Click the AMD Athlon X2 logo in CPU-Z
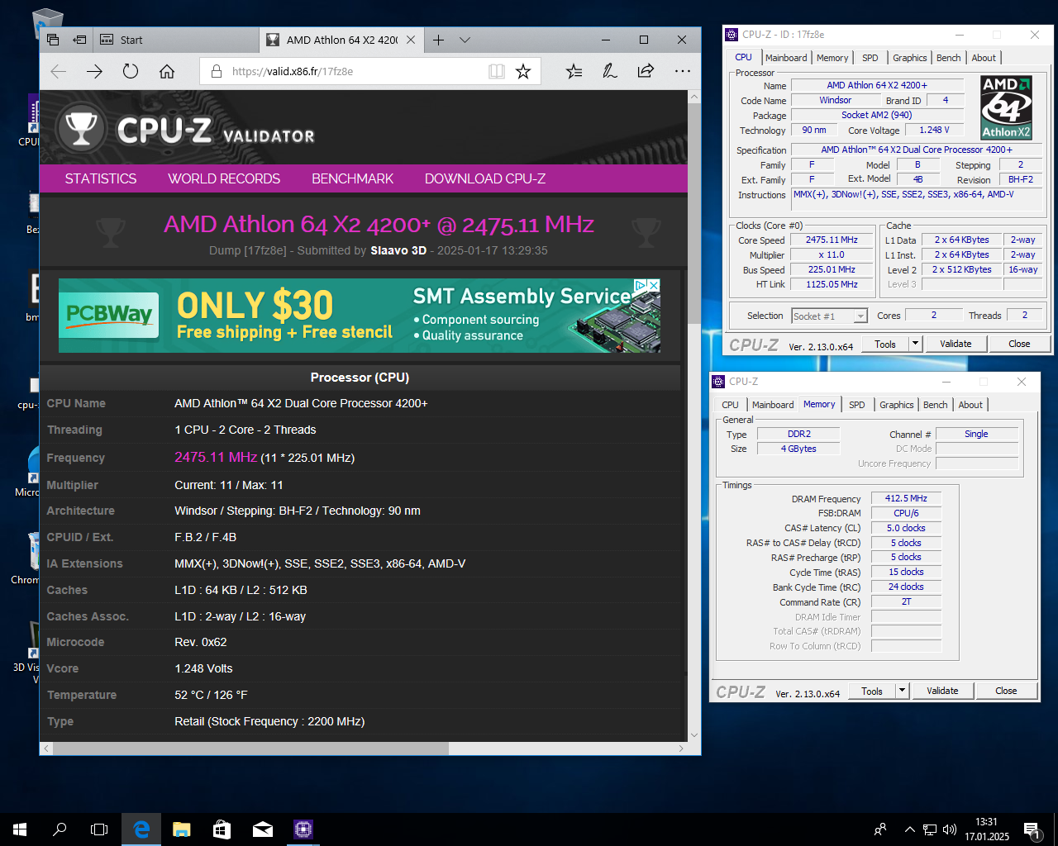Viewport: 1058px width, 846px height. (x=1006, y=107)
